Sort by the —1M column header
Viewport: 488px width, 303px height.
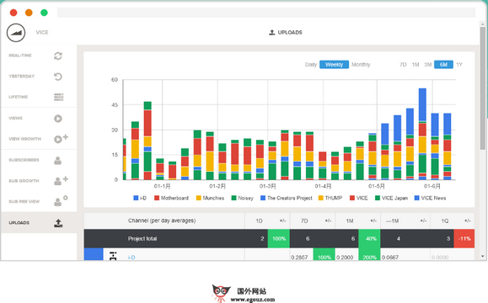point(392,221)
